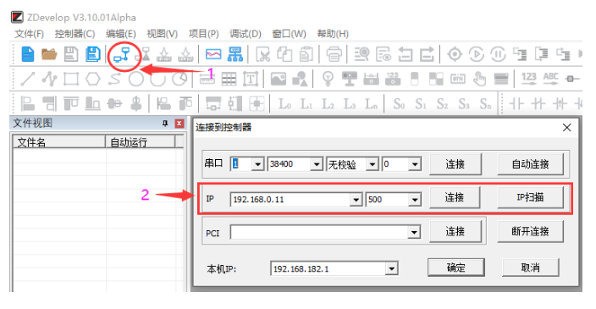Viewport: 596px width, 309px height.
Task: Click the S3 toolbar item
Action: pyautogui.click(x=464, y=103)
